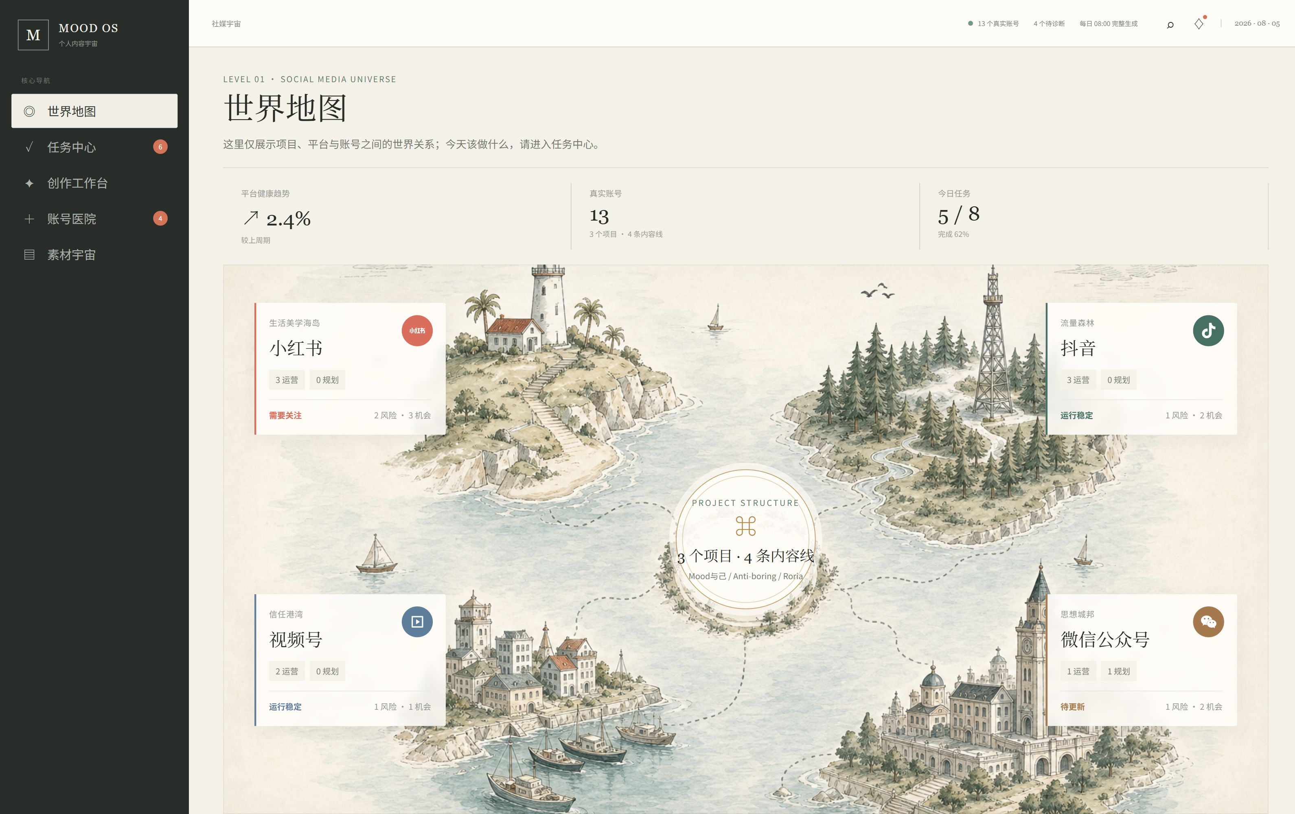Click 每日 08:00 完整生成 in header
1295x814 pixels.
coord(1109,24)
